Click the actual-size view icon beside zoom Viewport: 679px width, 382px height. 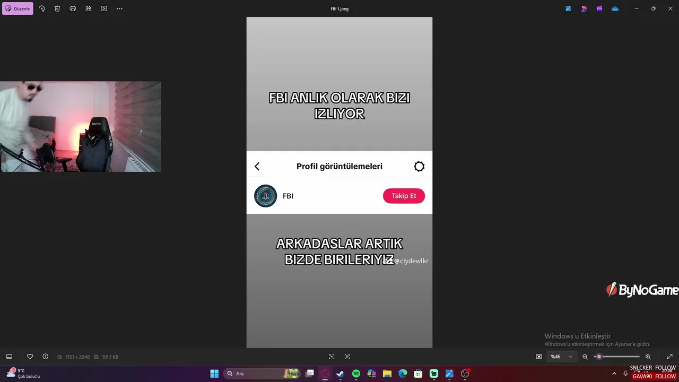(x=539, y=357)
